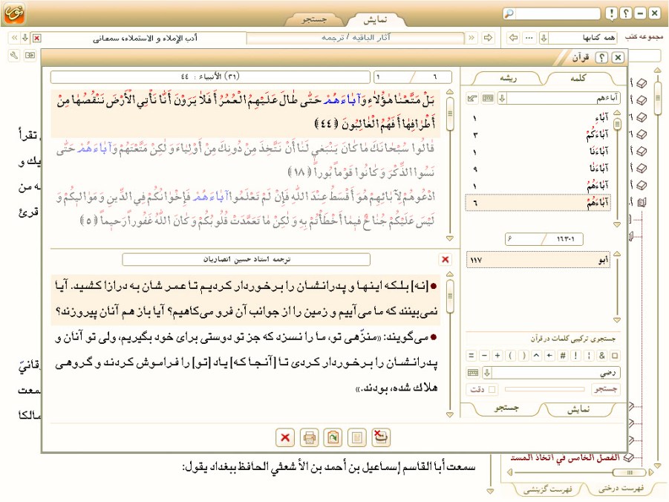Open main window help beside the minimize button
669x502 pixels.
625,13
